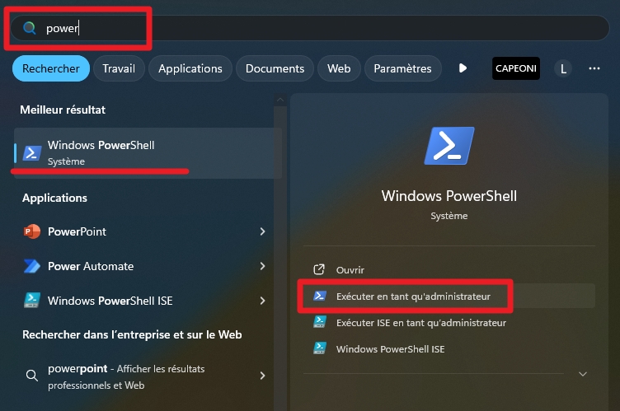Expand more actions with the down chevron
Viewport: 620px width, 411px height.
[x=583, y=374]
